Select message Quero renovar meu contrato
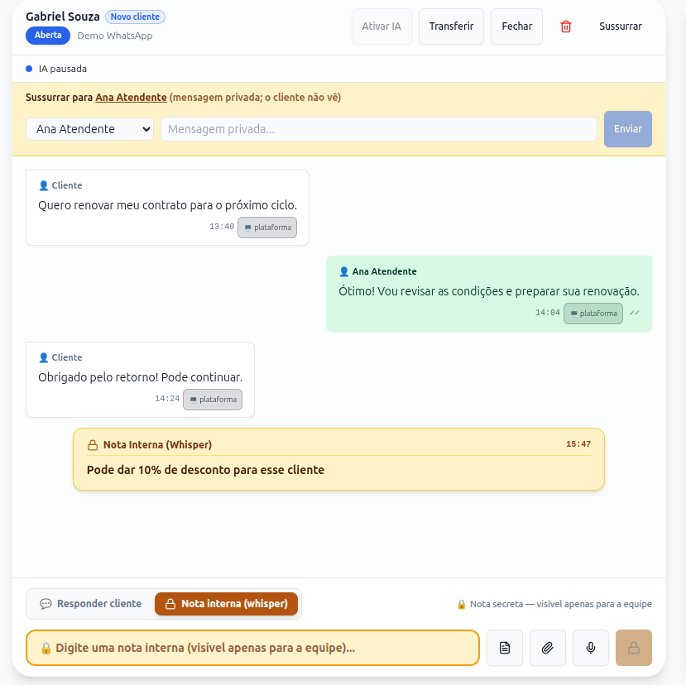686x685 pixels. point(167,205)
